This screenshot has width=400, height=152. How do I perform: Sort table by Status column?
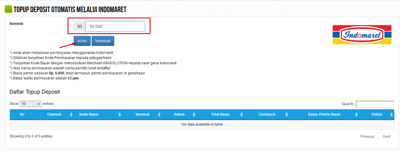[x=377, y=114]
